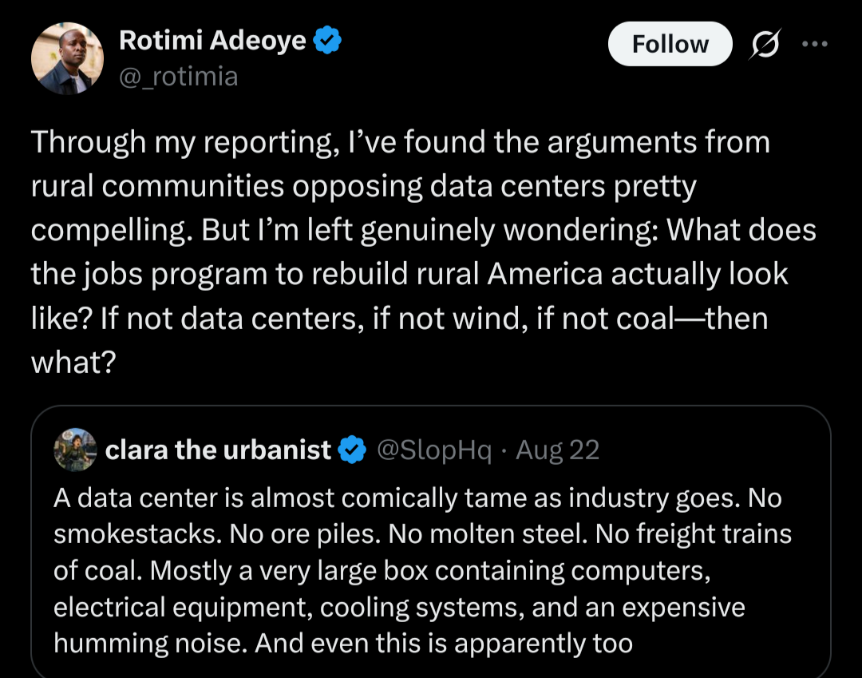
Task: Click the clara the urbanist name
Action: click(x=218, y=450)
